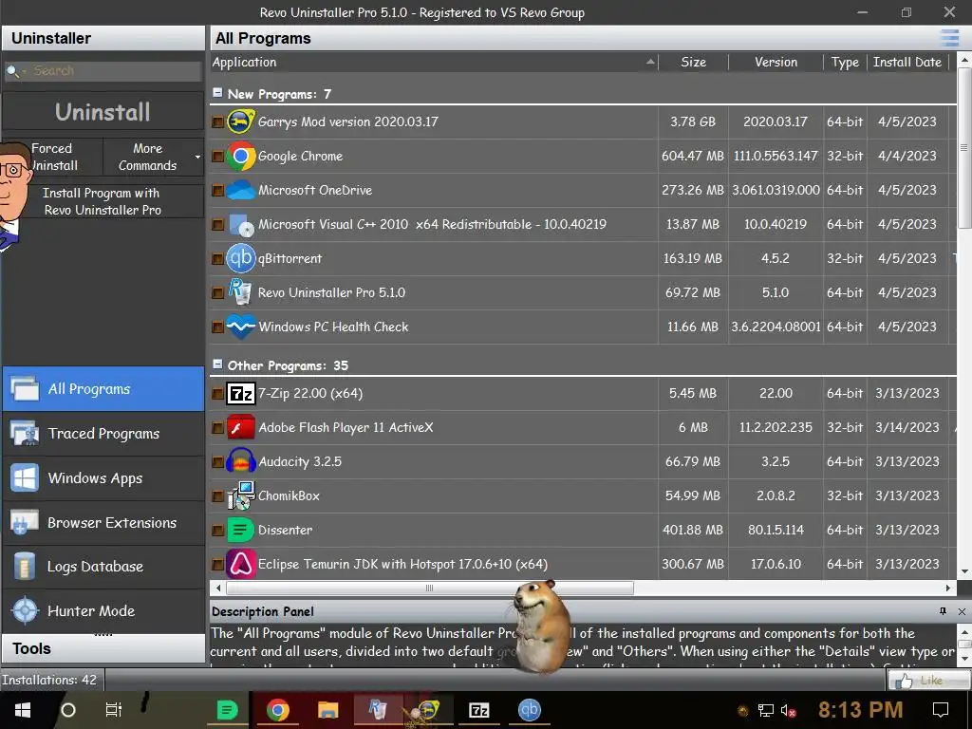
Task: Open the notification center icon
Action: pos(941,710)
